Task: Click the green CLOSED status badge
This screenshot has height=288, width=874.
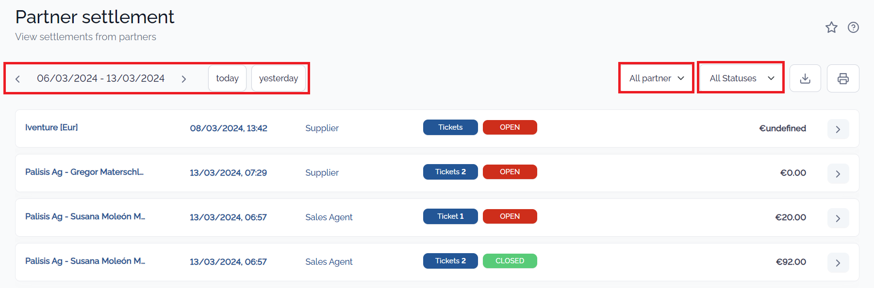Action: pos(510,261)
